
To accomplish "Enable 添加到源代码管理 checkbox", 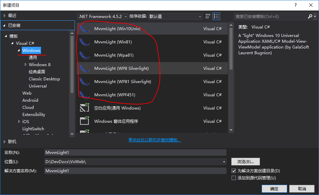I will [x=234, y=178].
